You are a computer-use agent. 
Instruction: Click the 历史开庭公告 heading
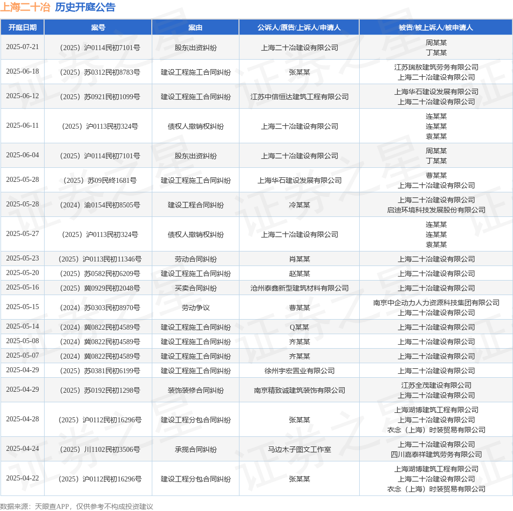click(x=85, y=7)
